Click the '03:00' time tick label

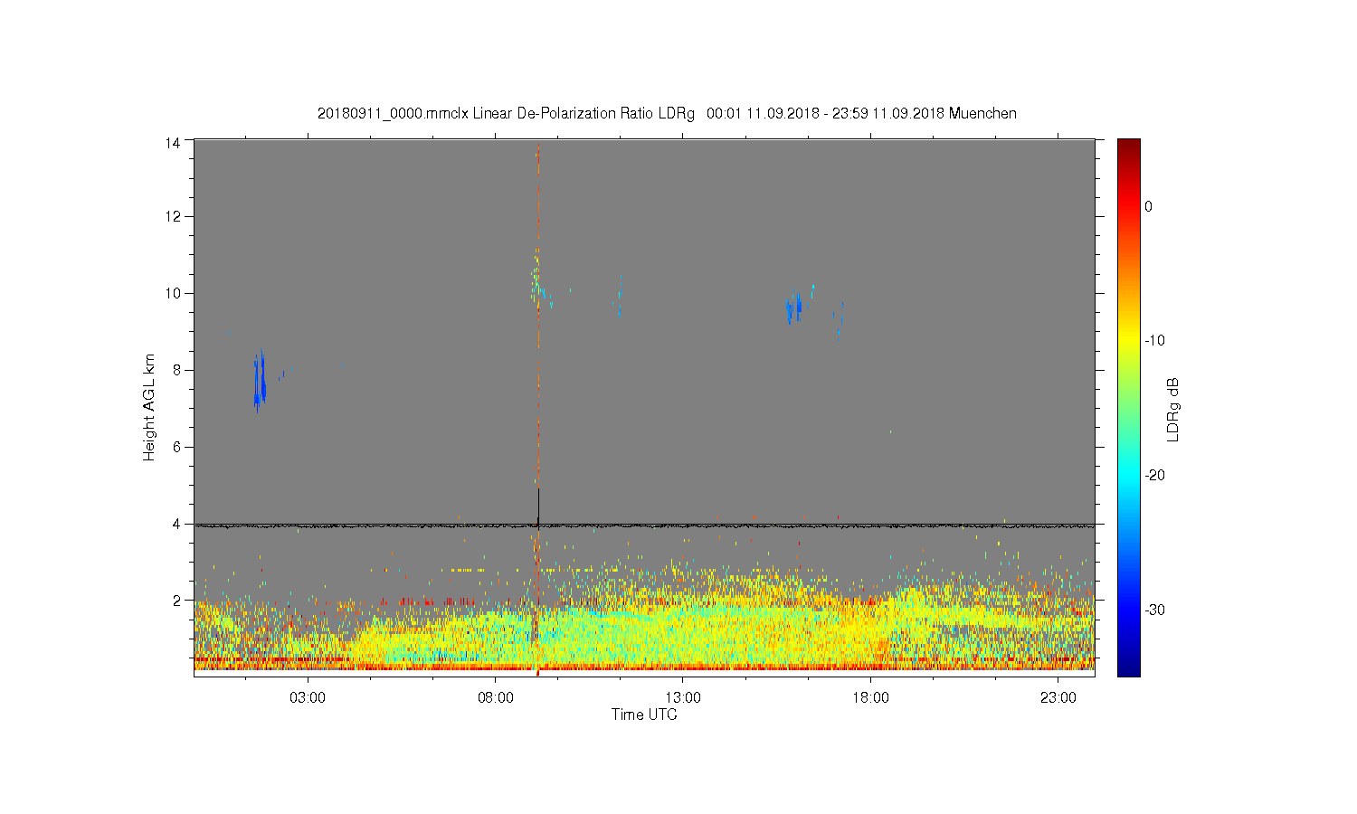pyautogui.click(x=308, y=698)
